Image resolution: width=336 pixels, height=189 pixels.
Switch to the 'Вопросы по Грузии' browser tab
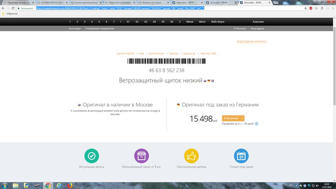[152, 3]
